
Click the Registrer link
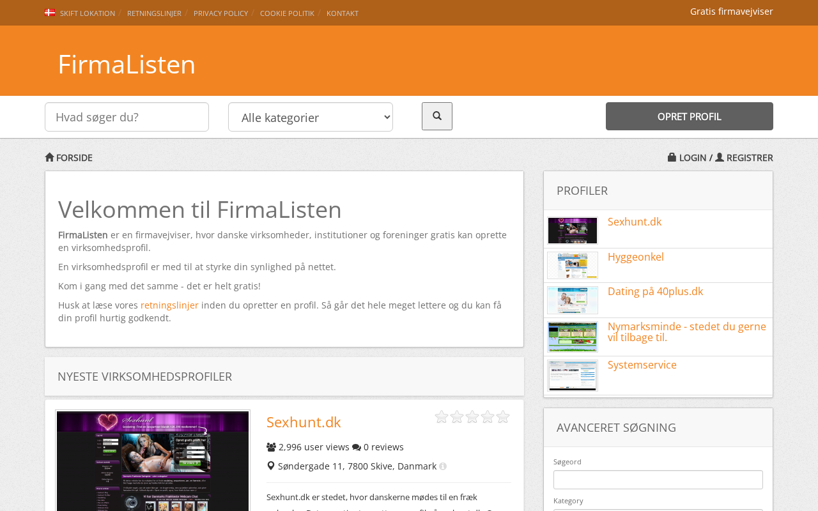[x=750, y=158]
